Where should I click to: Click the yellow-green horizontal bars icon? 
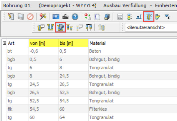point(158,17)
